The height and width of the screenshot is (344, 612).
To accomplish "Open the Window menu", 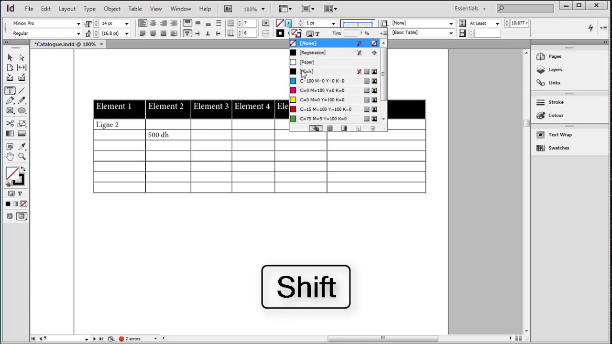I will click(181, 9).
